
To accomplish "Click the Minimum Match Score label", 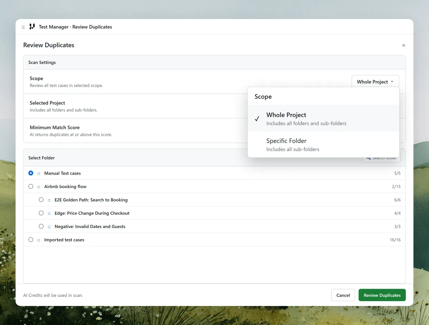I will tap(55, 128).
